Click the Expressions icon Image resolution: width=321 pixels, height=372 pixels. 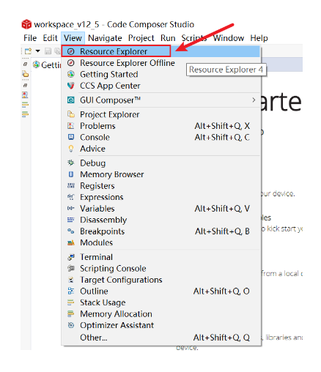click(x=71, y=197)
